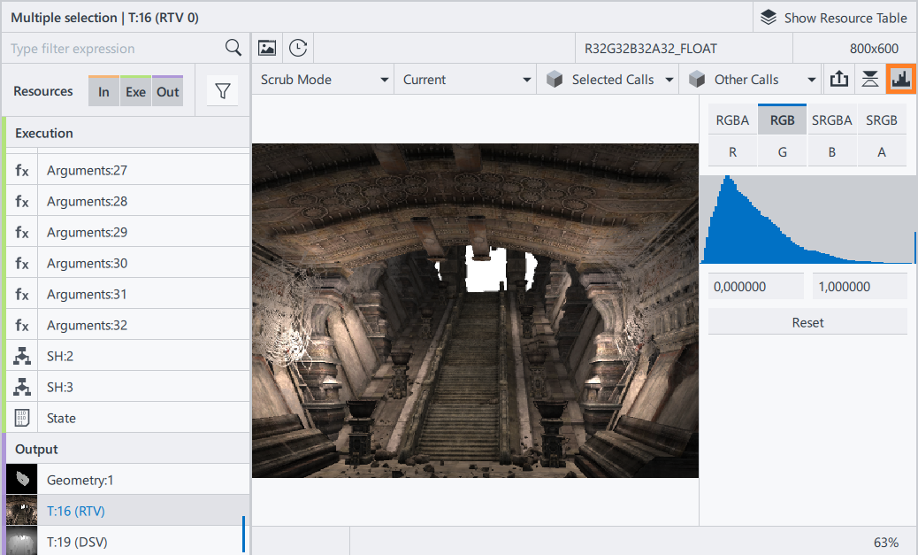Toggle the In resources filter
Viewport: 918px width, 555px height.
click(103, 91)
